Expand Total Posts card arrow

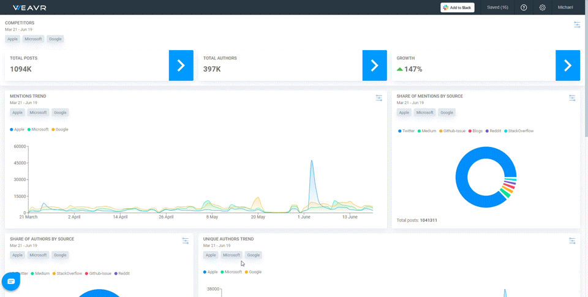click(x=181, y=66)
